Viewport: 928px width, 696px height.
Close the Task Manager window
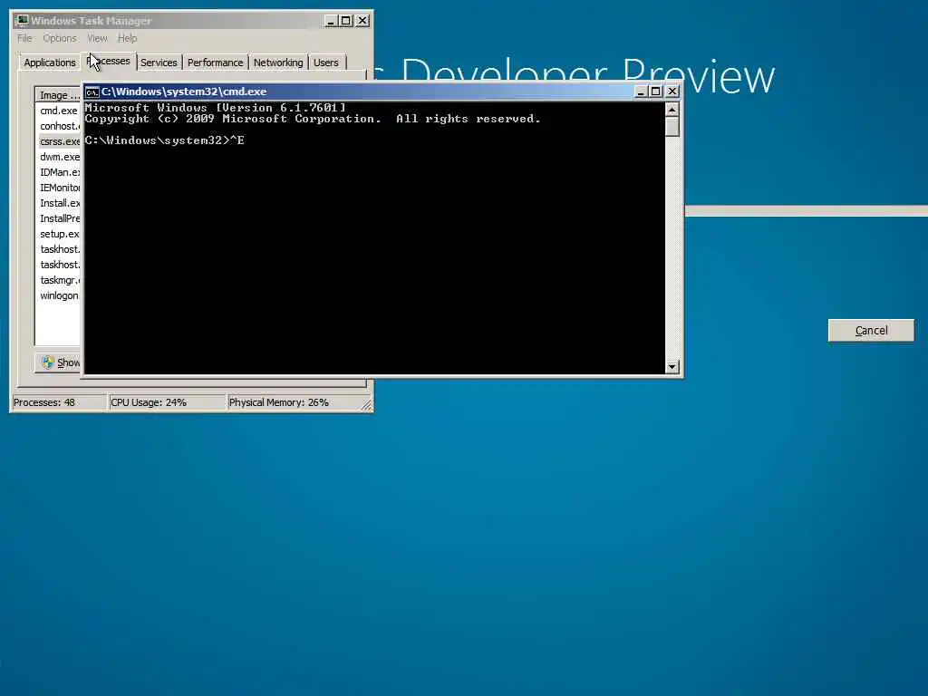(x=362, y=21)
